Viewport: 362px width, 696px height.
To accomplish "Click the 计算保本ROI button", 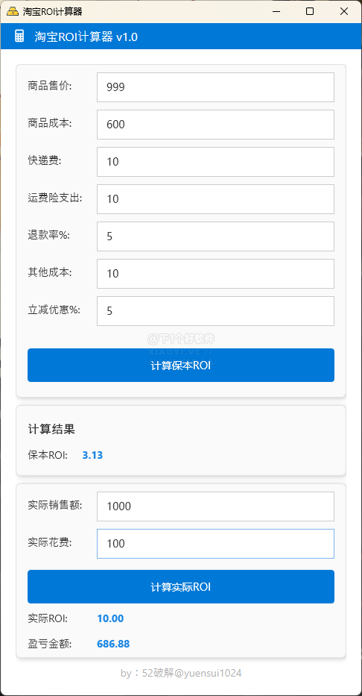I will point(181,365).
